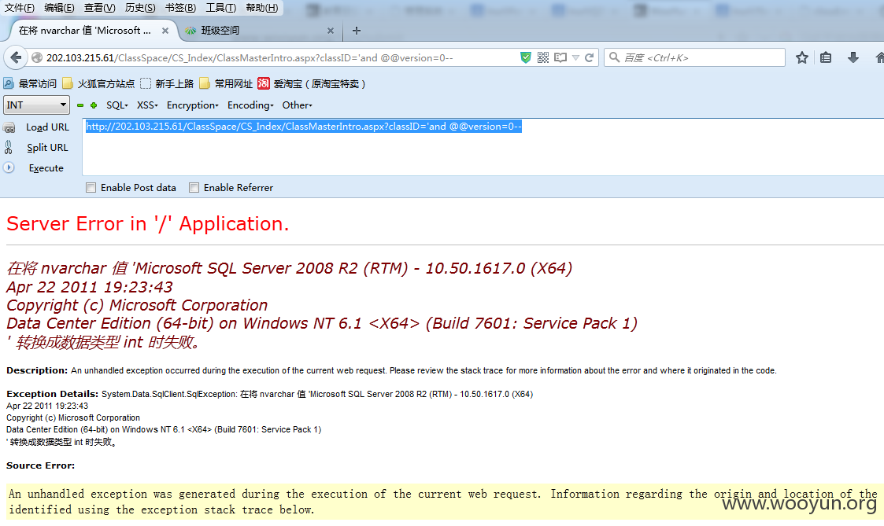The width and height of the screenshot is (884, 526).
Task: Click the Load URL icon
Action: point(9,127)
